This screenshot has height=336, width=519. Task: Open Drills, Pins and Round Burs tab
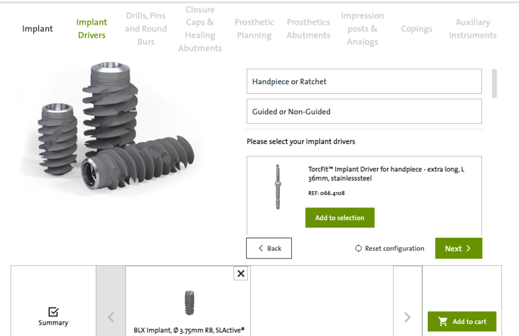145,29
